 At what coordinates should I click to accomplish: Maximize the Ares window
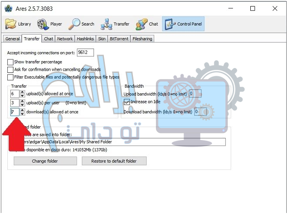(x=252, y=8)
